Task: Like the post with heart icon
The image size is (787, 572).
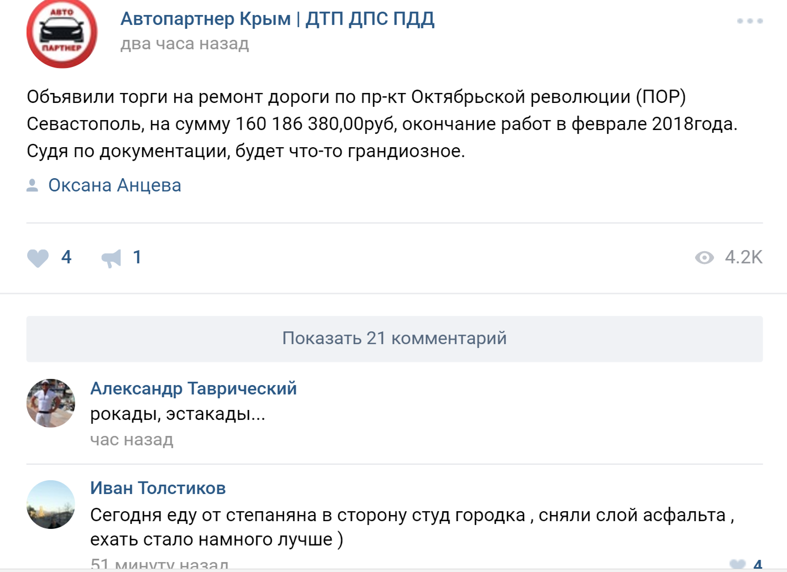Action: (38, 258)
